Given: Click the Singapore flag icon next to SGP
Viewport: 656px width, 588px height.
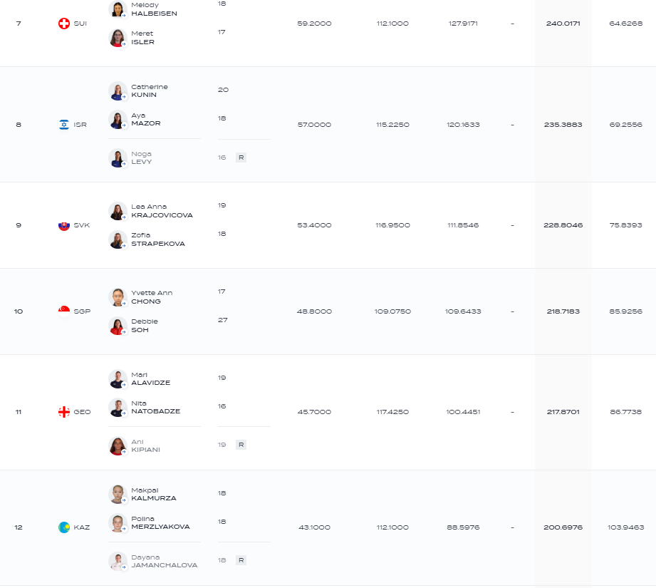Looking at the screenshot, I should click(64, 311).
